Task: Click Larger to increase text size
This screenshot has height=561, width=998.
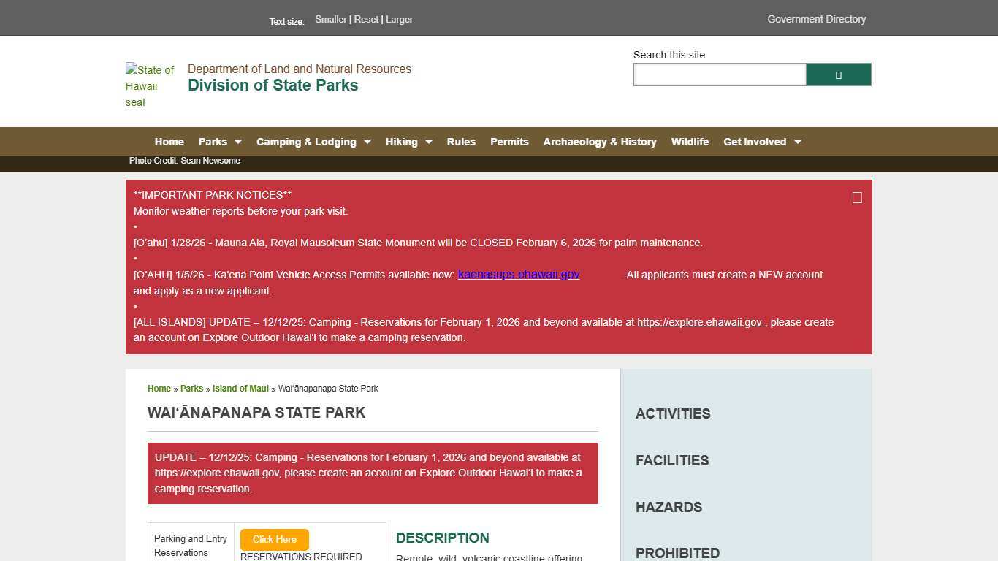Action: (399, 19)
